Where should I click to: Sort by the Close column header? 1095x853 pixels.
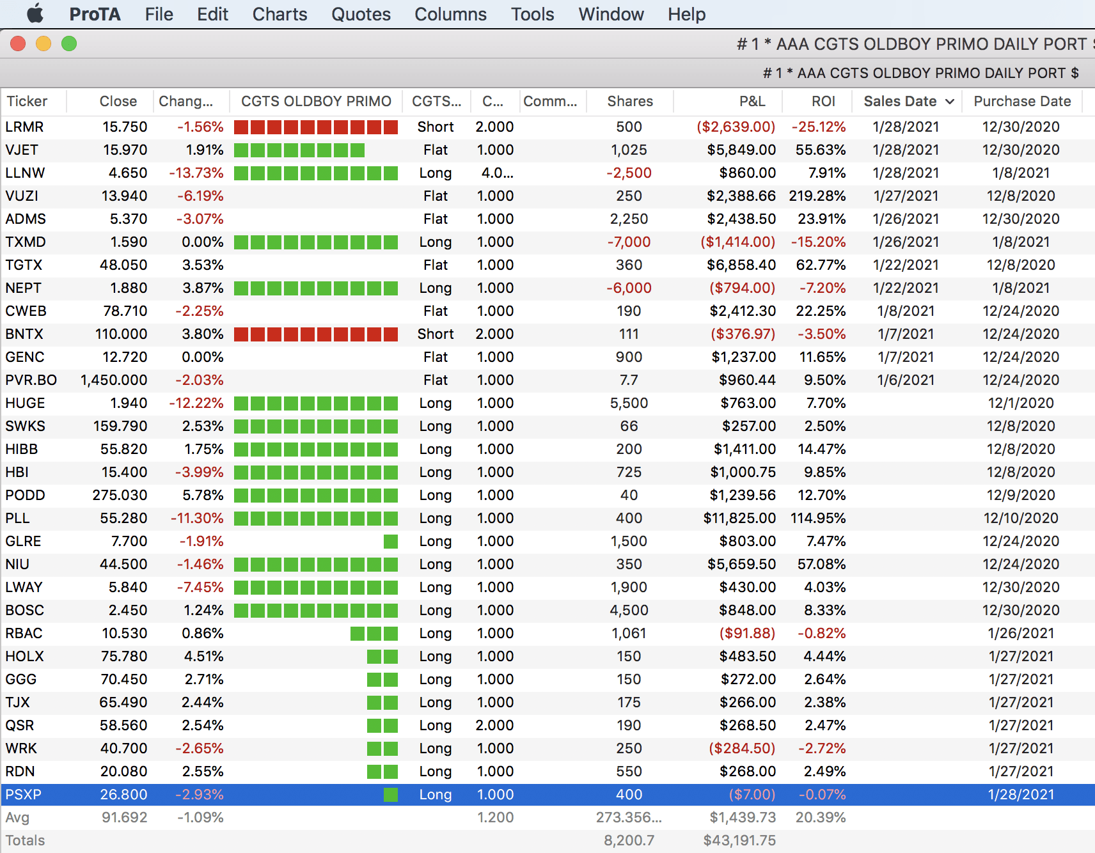pos(118,101)
